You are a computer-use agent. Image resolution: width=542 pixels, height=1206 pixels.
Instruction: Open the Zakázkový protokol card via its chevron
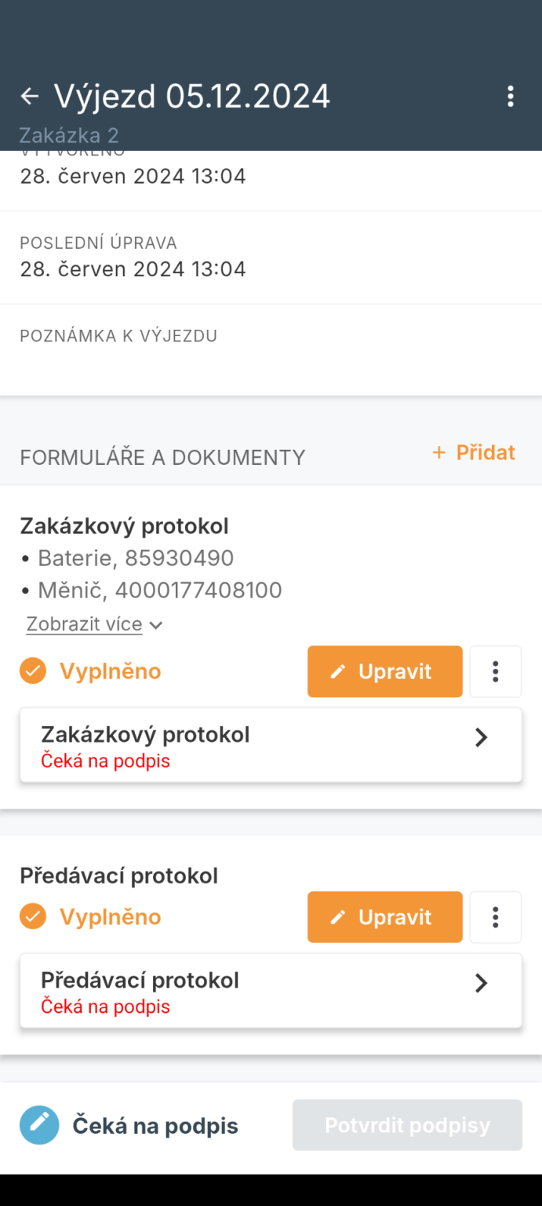[481, 737]
